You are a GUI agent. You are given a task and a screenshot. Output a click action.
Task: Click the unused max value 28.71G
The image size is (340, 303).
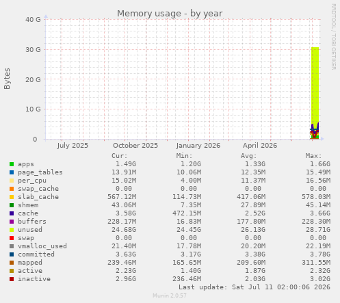(x=318, y=230)
